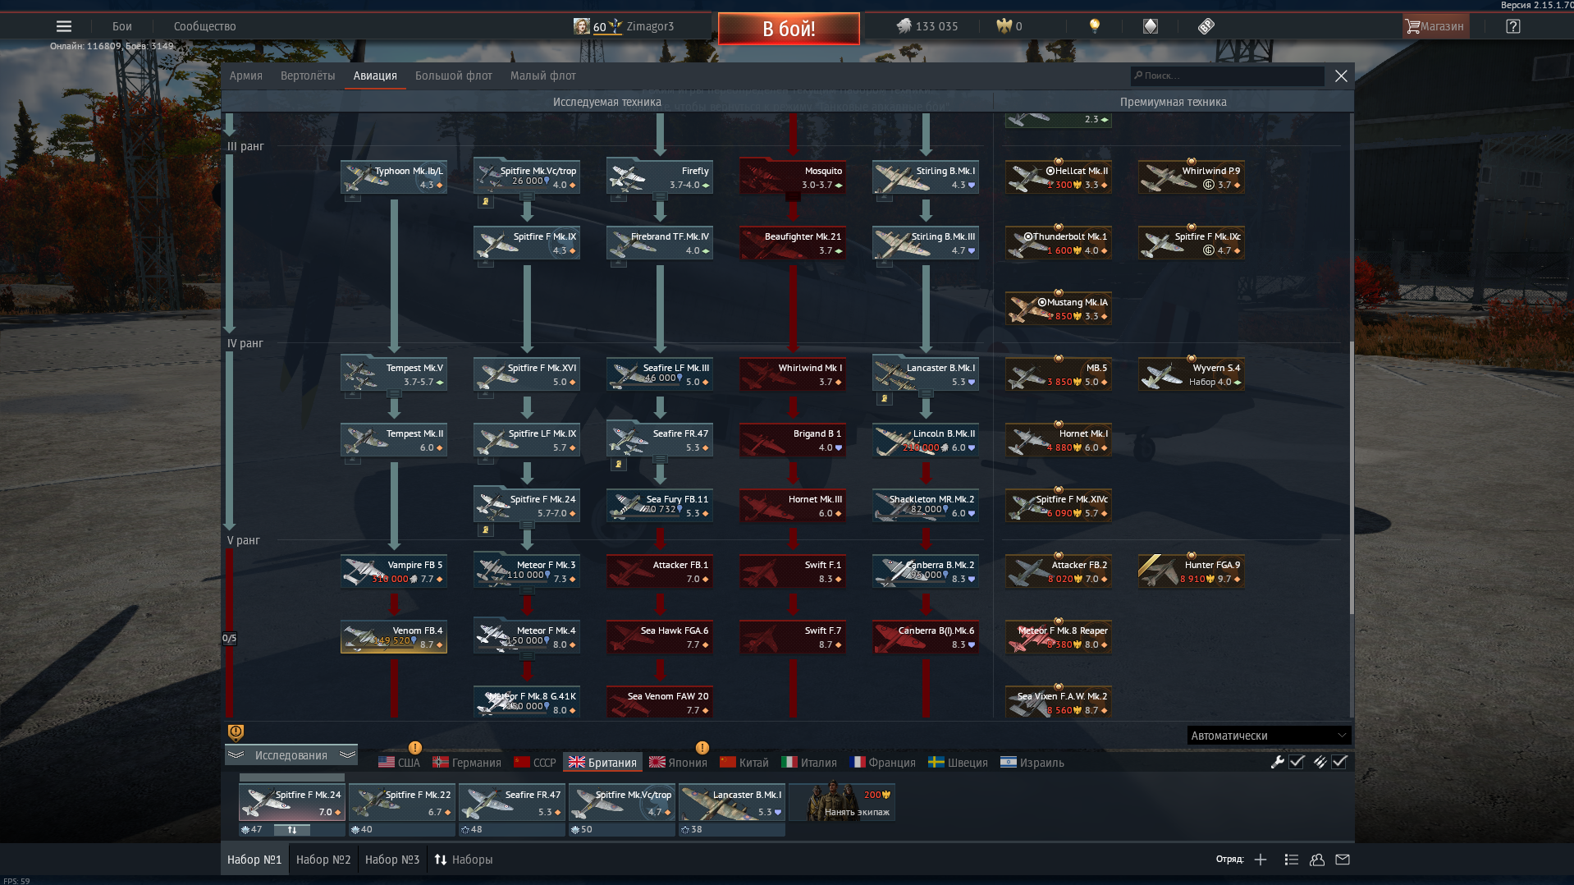This screenshot has width=1574, height=885.
Task: Select Sea Vixen F.A.W. Mk.2 premium aircraft
Action: point(1059,703)
